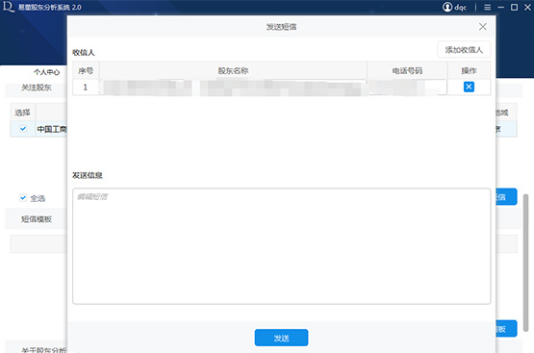Click the vertical scrollbar on the right edge
This screenshot has height=353, width=534.
(x=526, y=263)
